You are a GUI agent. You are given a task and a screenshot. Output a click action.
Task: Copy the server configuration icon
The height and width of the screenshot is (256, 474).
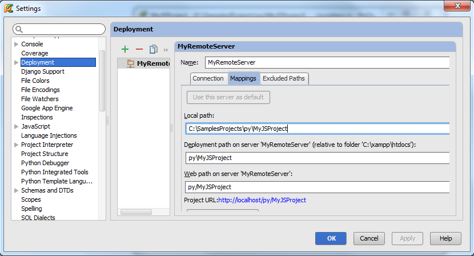pyautogui.click(x=153, y=49)
